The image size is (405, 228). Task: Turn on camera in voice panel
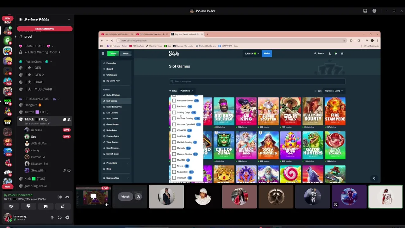[11, 206]
